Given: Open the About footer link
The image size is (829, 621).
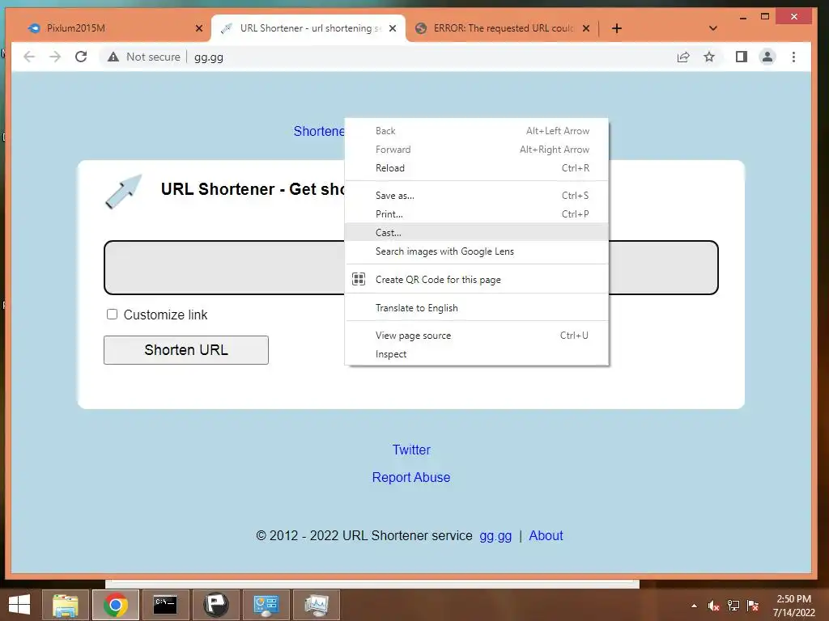Looking at the screenshot, I should 546,535.
